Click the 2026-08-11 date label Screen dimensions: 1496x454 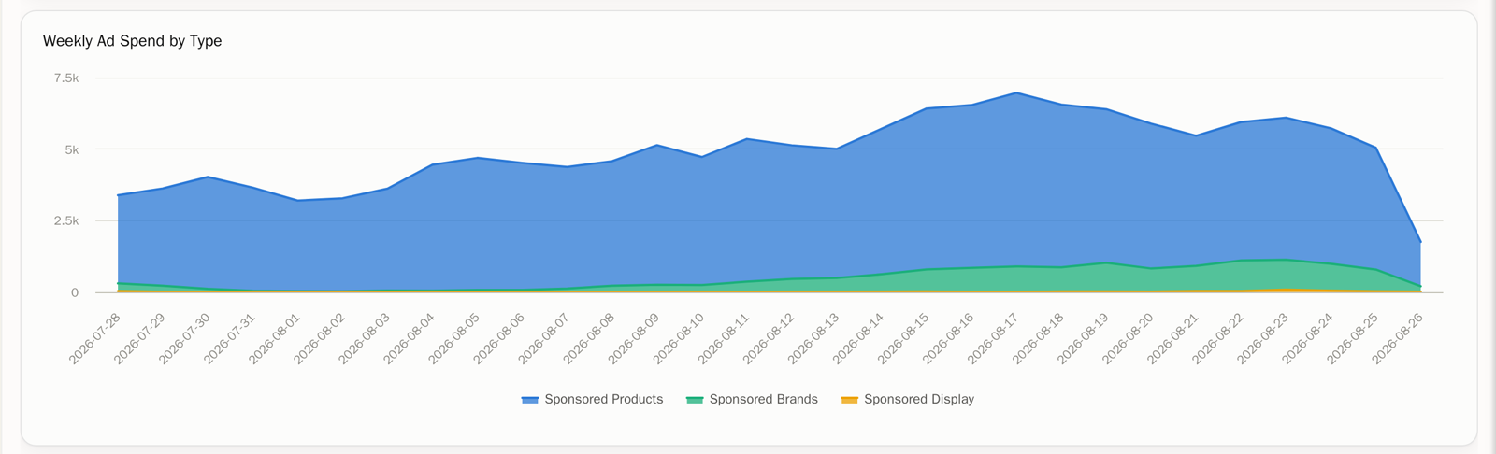pyautogui.click(x=723, y=338)
